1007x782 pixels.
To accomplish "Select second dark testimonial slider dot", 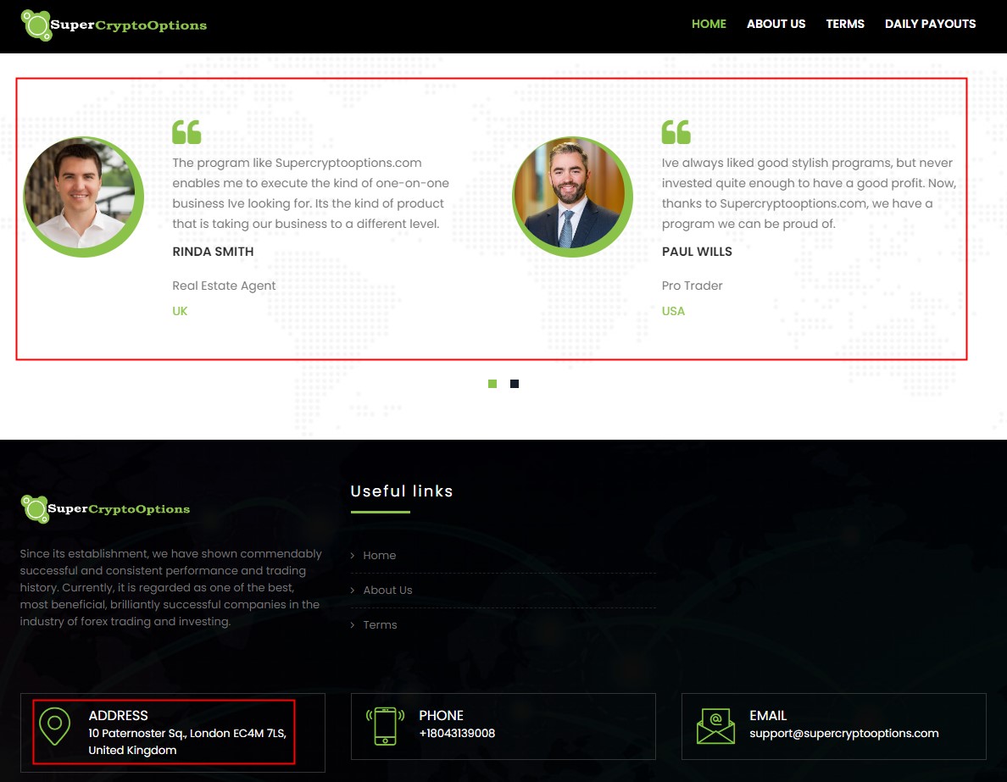I will (x=515, y=384).
